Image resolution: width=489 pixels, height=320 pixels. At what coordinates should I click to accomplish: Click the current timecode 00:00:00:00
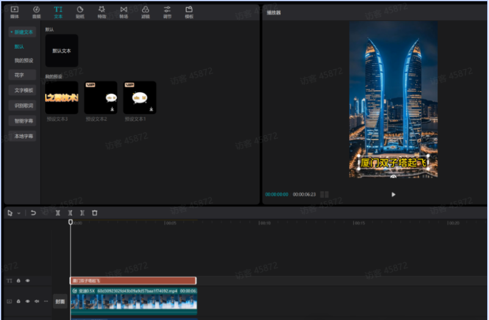point(277,194)
